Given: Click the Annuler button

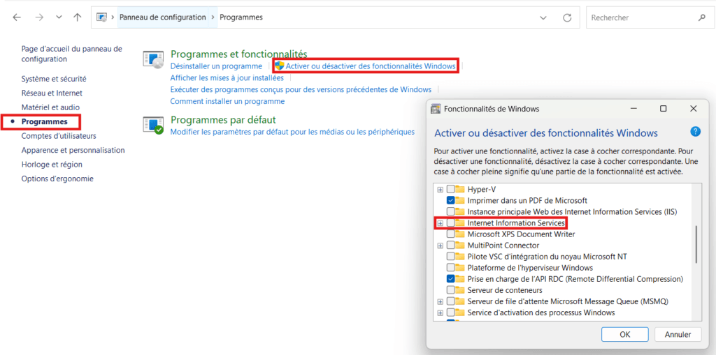Looking at the screenshot, I should (678, 334).
